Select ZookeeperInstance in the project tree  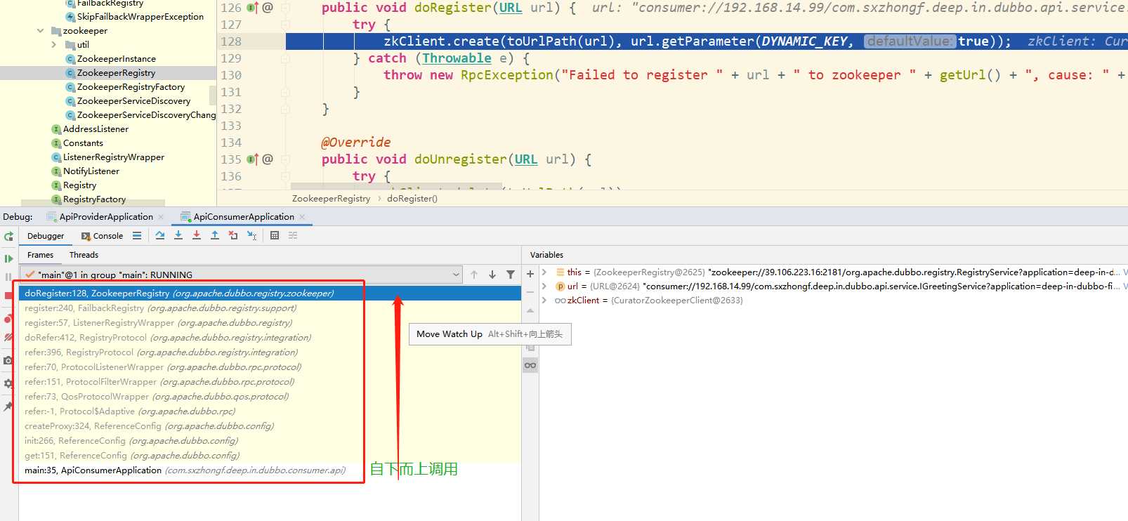[117, 59]
